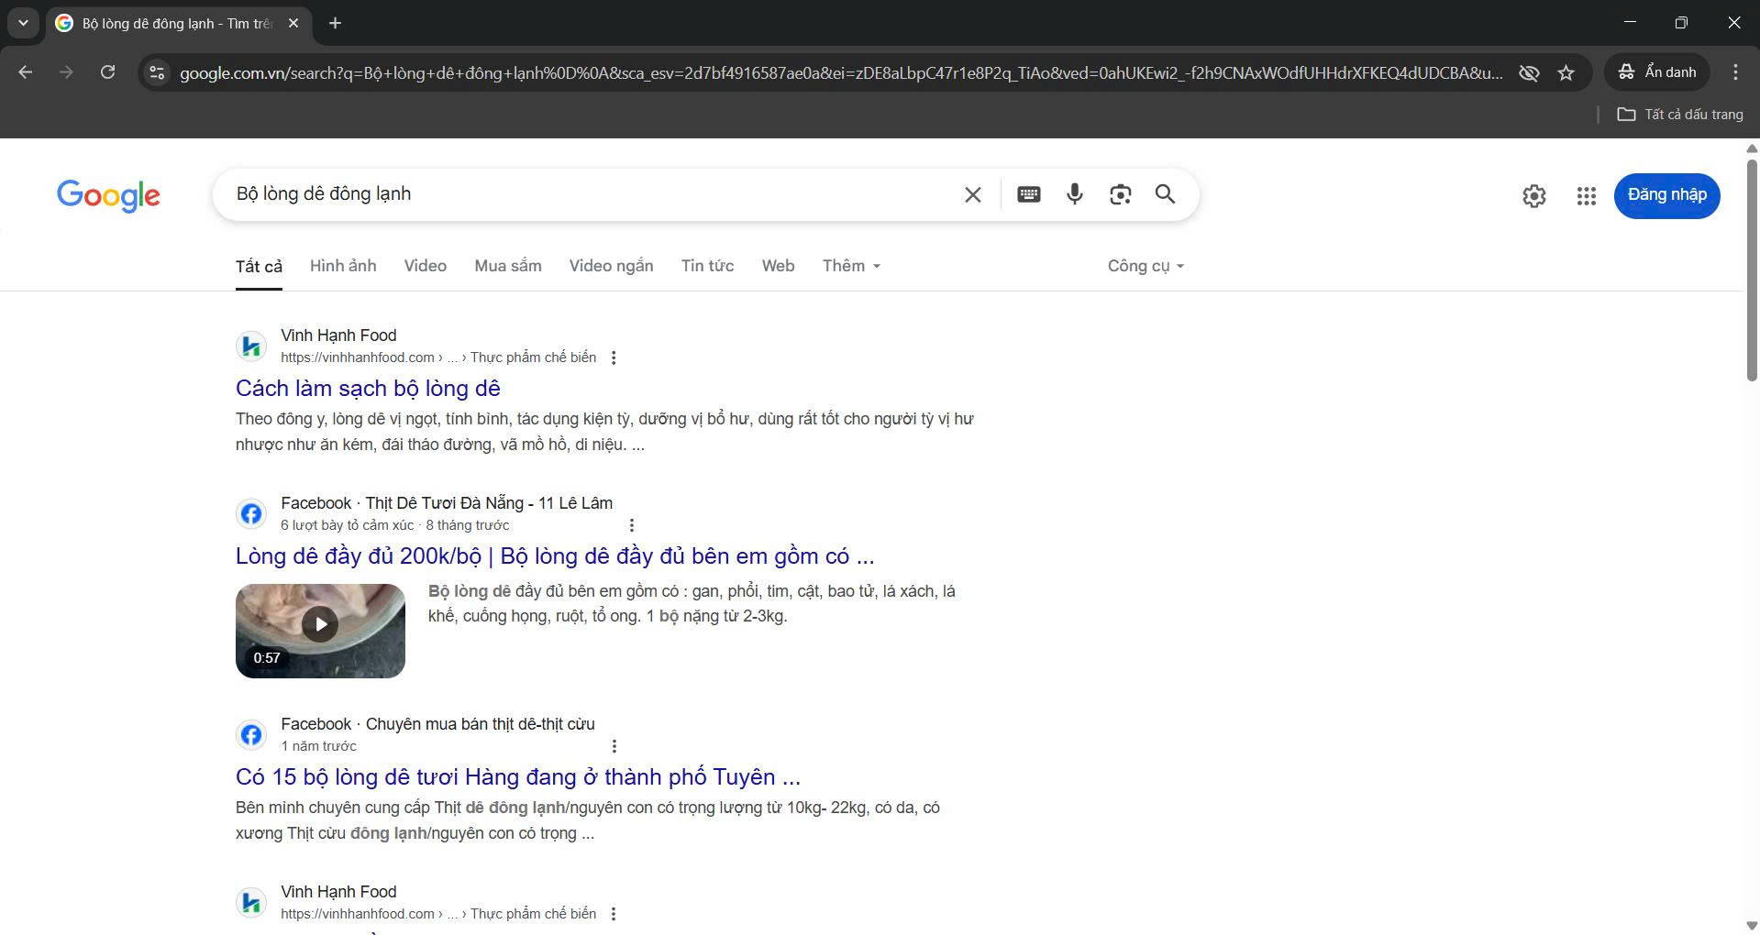Image resolution: width=1760 pixels, height=935 pixels.
Task: Clear the search box with X
Action: pos(973,194)
